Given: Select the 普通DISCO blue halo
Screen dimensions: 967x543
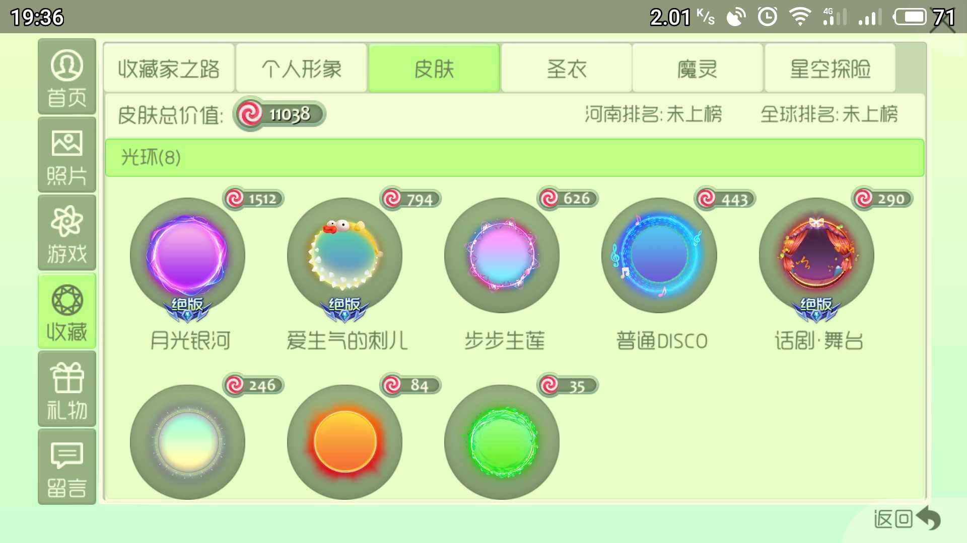Looking at the screenshot, I should pyautogui.click(x=659, y=255).
